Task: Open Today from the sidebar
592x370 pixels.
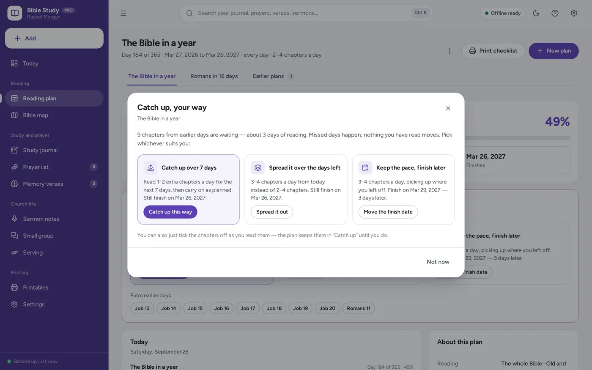Action: [x=54, y=63]
